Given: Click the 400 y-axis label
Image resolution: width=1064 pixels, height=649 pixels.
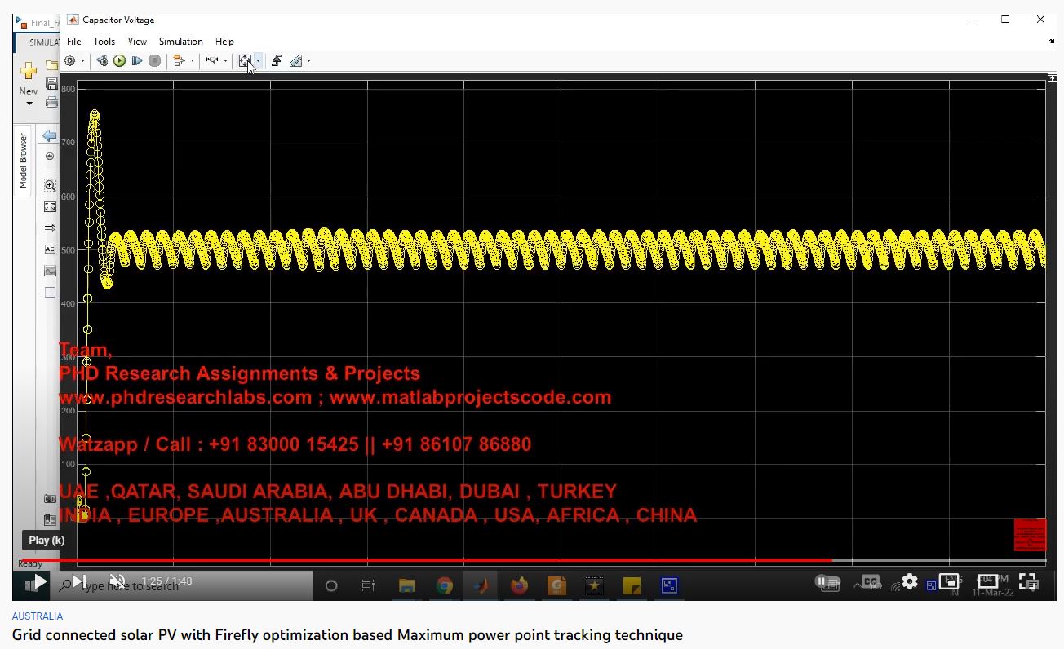Looking at the screenshot, I should click(x=69, y=304).
